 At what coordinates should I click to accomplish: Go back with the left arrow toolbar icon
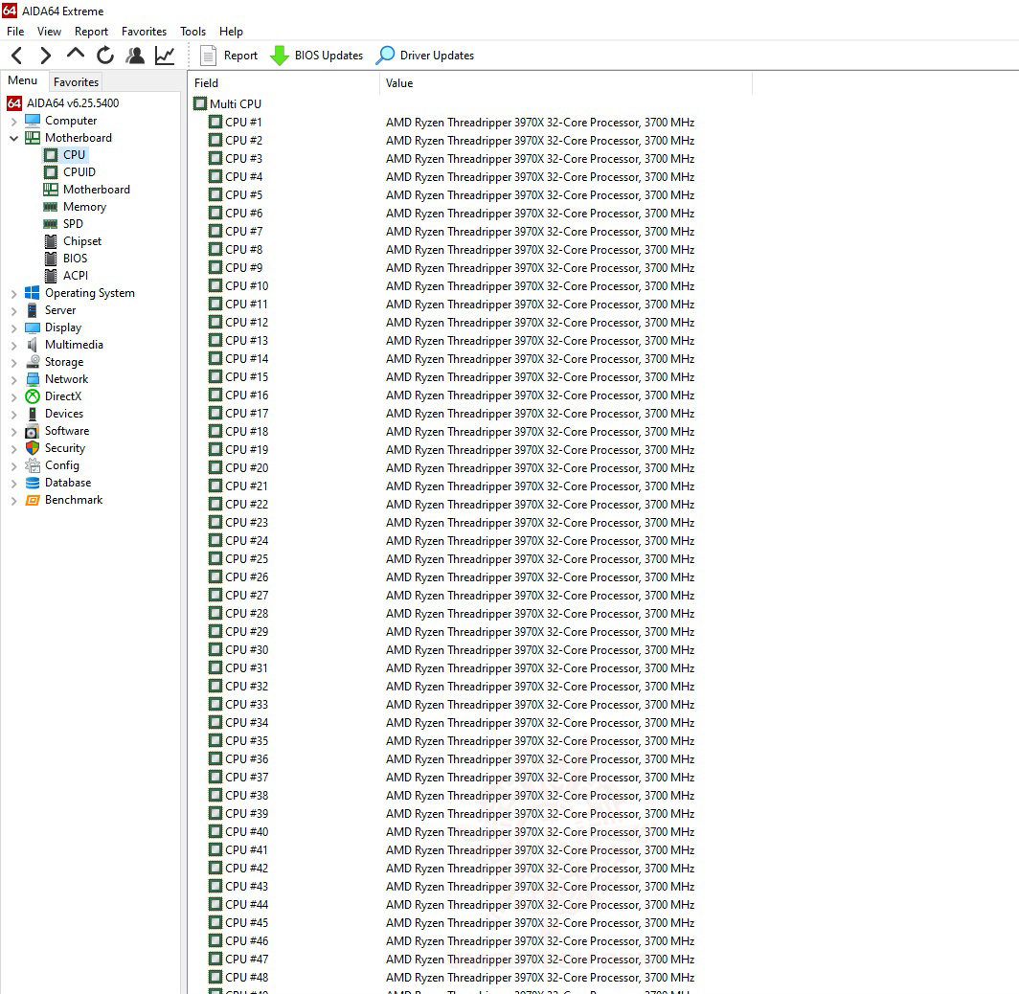(17, 56)
